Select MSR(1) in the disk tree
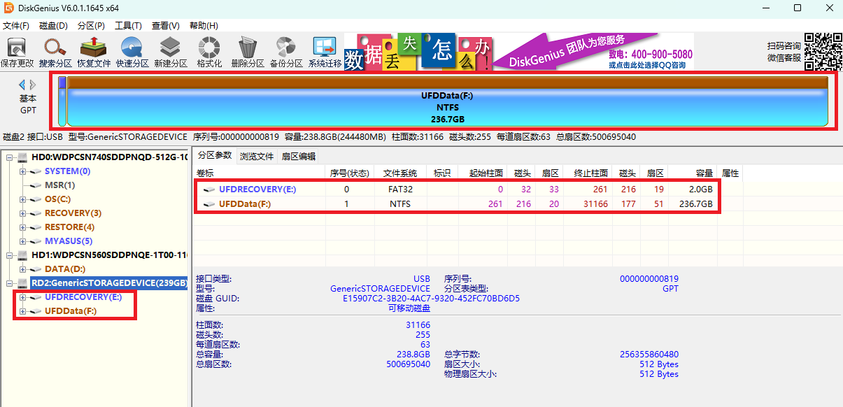The width and height of the screenshot is (843, 407). pyautogui.click(x=59, y=185)
